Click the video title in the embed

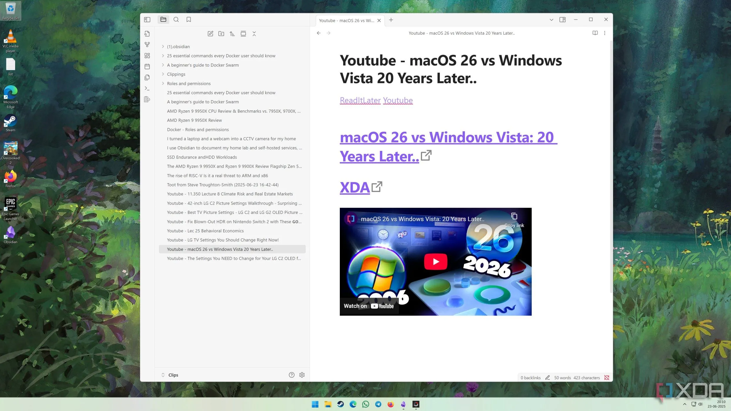422,219
